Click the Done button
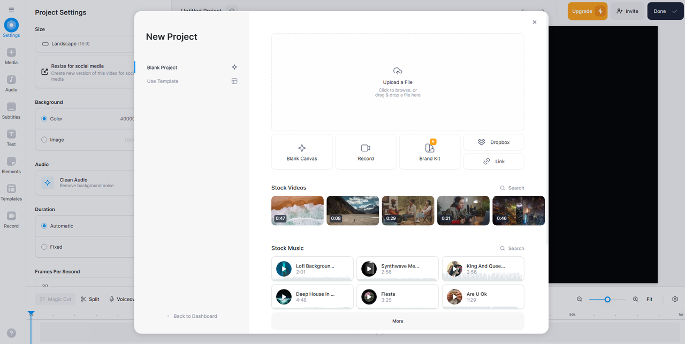 (665, 11)
